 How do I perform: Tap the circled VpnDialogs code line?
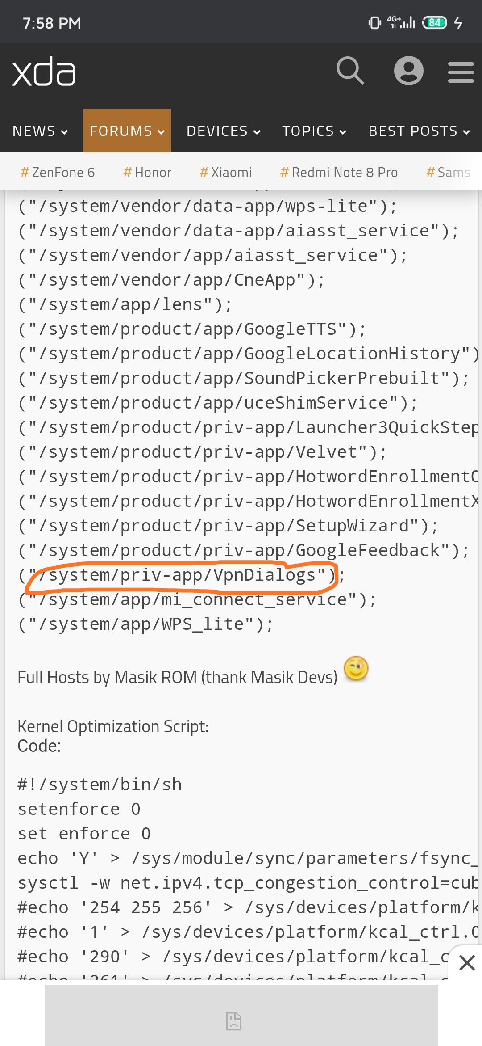coord(181,575)
